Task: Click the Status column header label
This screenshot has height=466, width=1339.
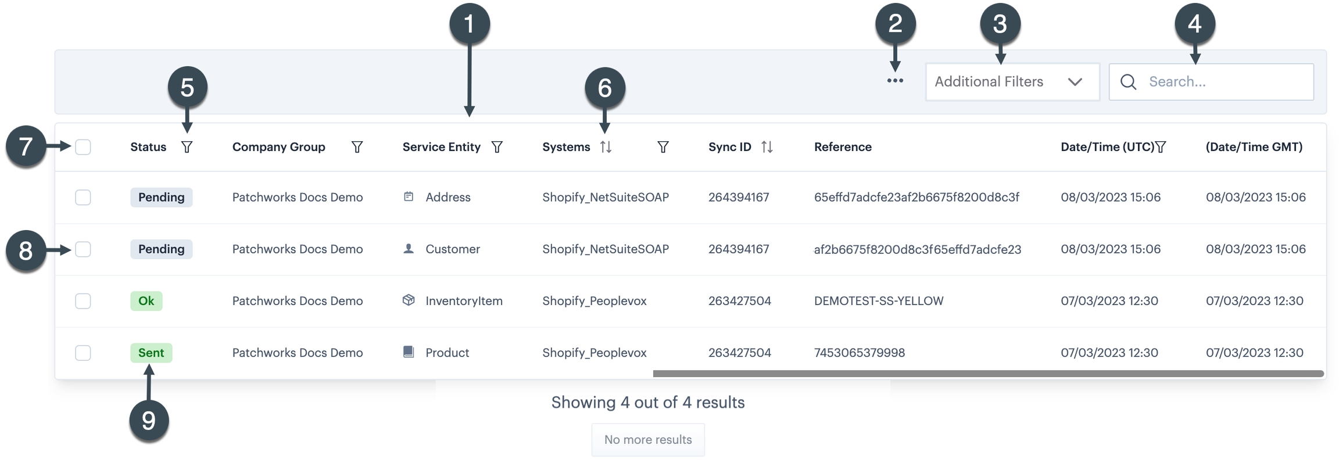Action: tap(148, 147)
